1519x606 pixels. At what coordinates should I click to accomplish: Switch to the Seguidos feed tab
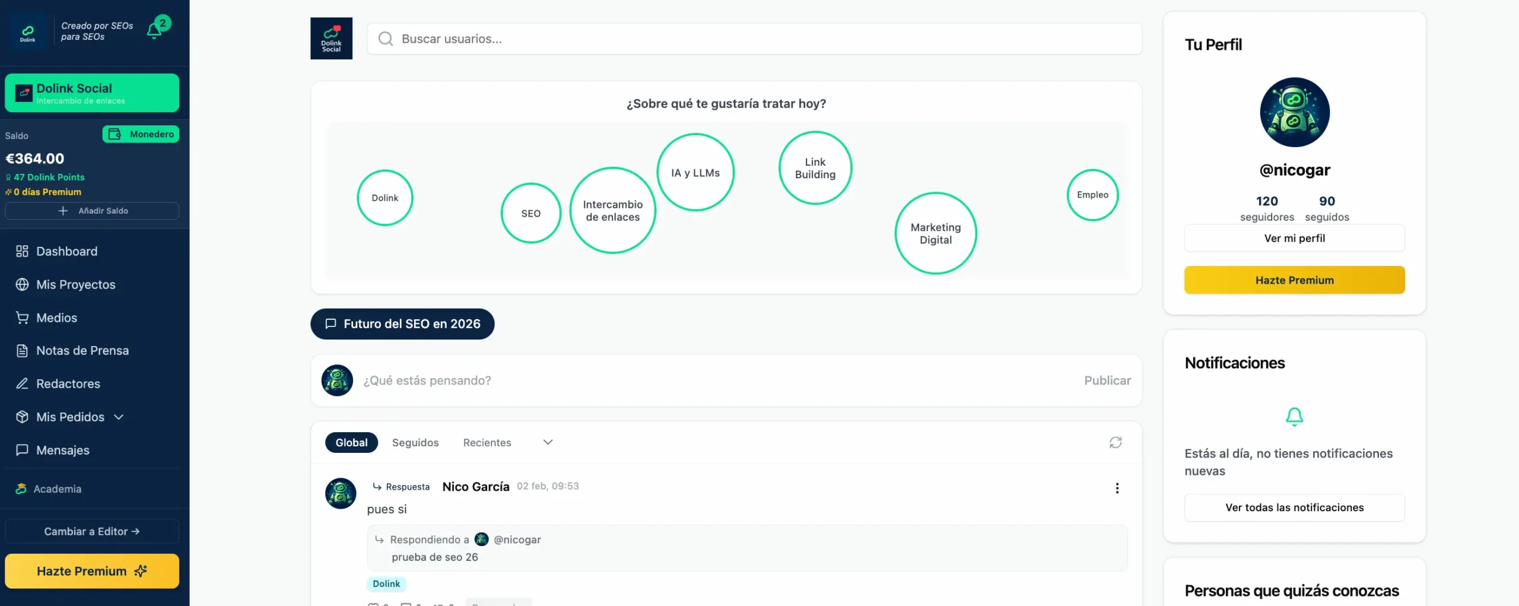tap(415, 443)
